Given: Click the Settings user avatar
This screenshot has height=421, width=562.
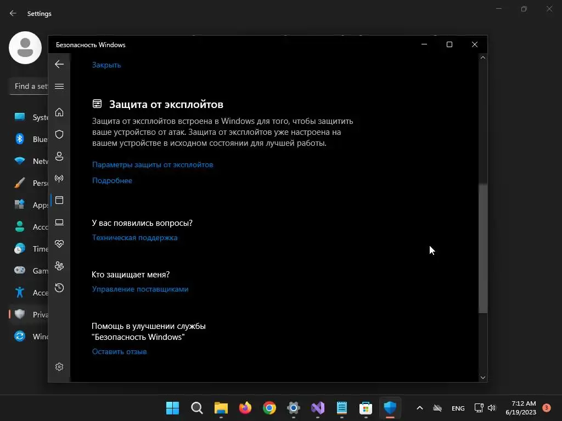Looking at the screenshot, I should coord(25,48).
